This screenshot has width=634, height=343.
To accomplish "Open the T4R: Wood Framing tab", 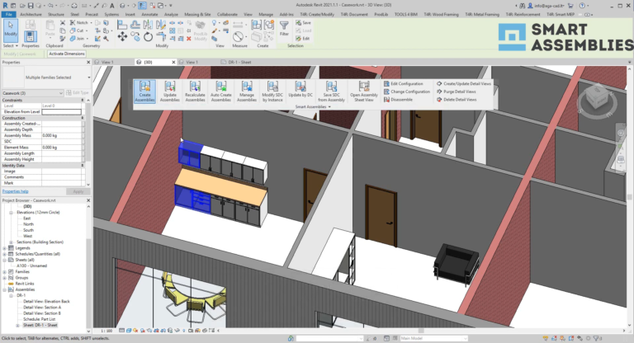I will click(441, 14).
